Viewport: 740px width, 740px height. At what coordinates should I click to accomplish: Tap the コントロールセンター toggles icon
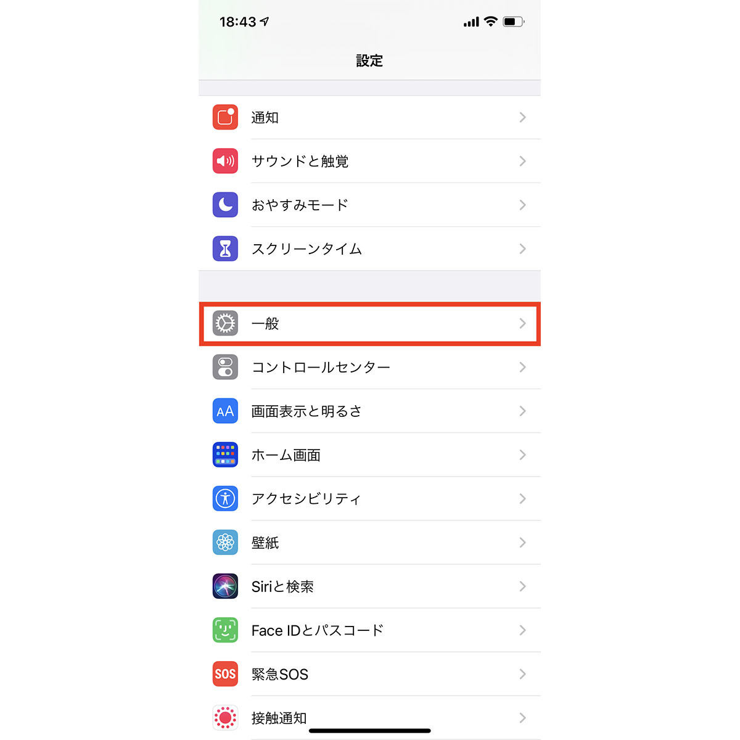point(225,367)
